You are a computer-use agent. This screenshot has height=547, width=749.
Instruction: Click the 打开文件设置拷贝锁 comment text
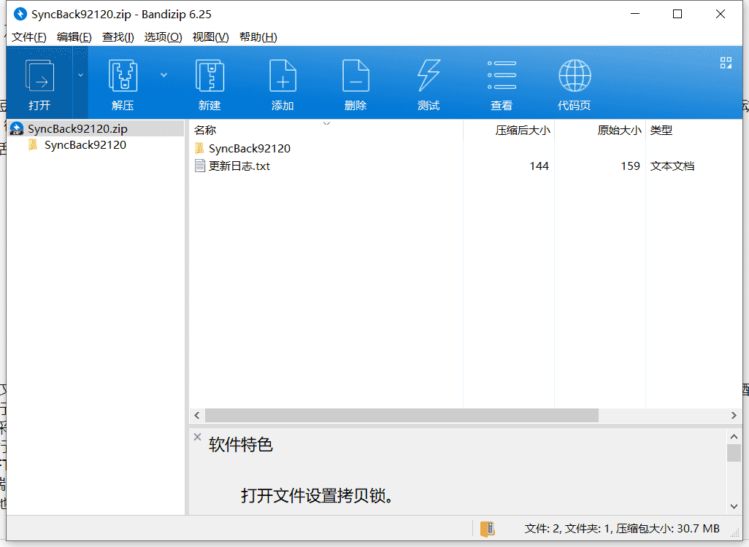click(317, 496)
